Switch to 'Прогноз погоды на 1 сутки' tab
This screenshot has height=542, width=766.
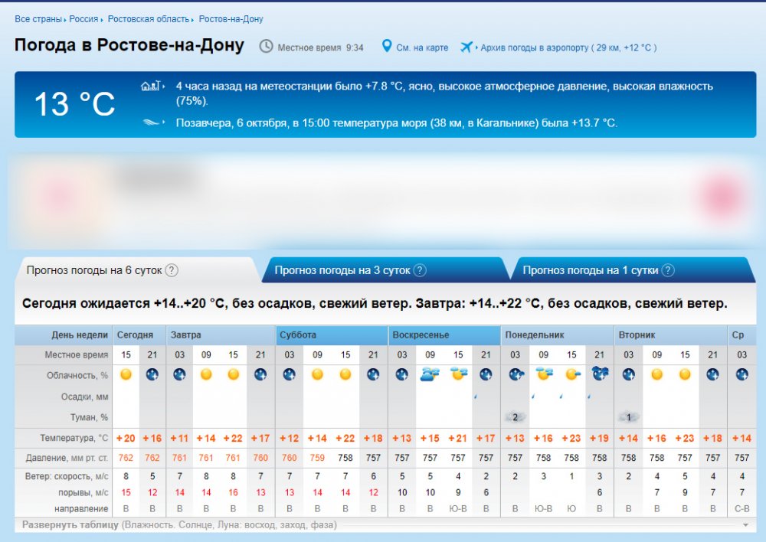591,270
